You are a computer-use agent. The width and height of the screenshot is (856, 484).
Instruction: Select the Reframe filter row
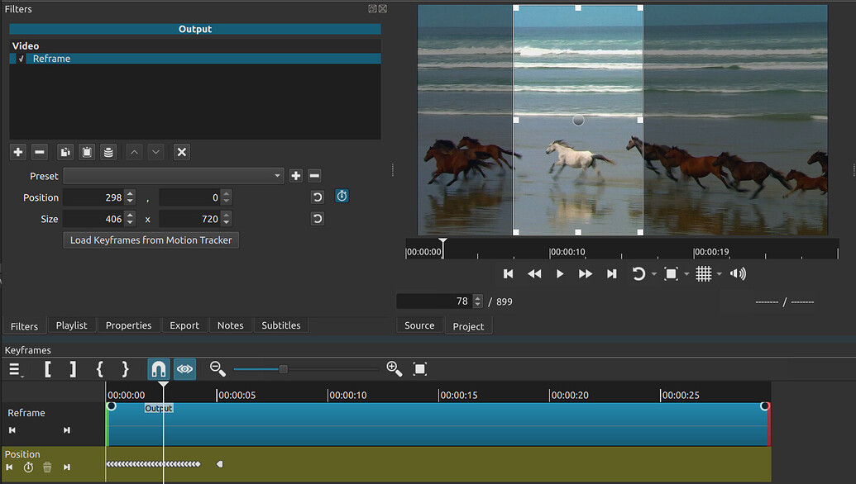tap(195, 59)
